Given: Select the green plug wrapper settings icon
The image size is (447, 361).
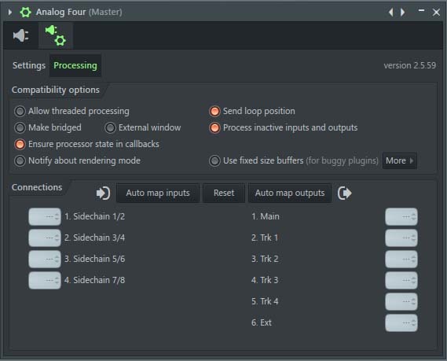Looking at the screenshot, I should point(56,35).
